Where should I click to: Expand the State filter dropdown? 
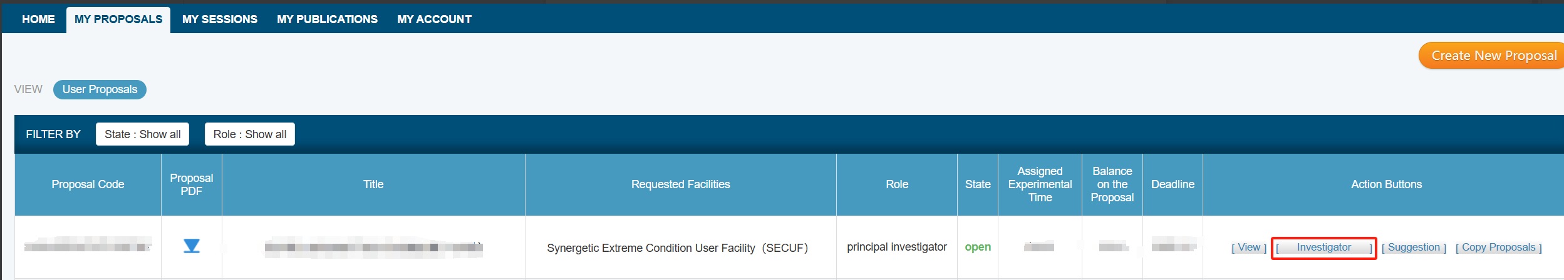coord(142,134)
